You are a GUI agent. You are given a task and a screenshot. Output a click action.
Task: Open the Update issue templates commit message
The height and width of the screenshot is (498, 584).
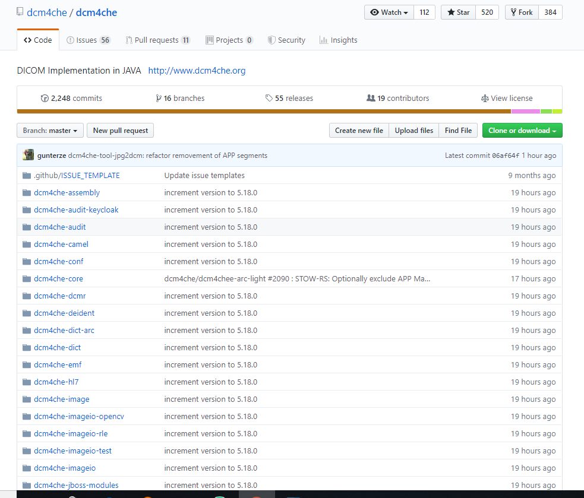(204, 175)
